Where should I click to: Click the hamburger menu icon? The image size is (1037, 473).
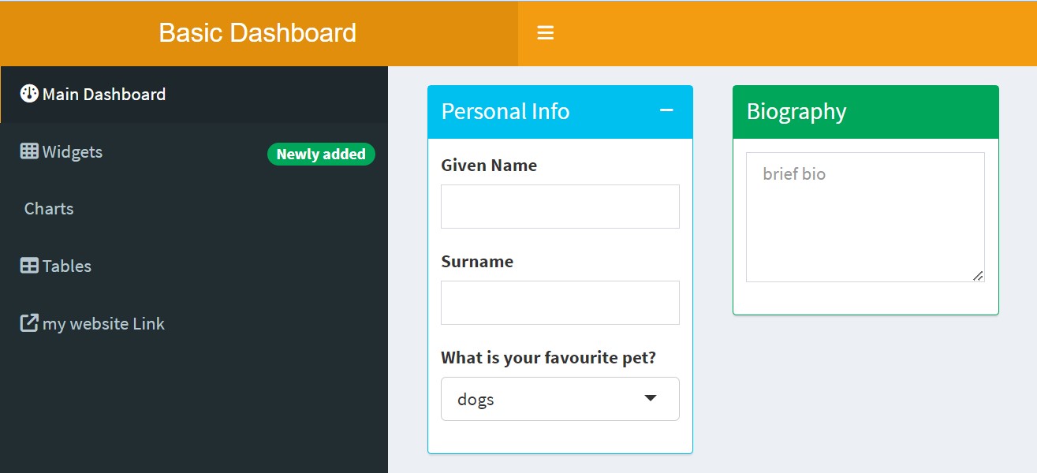[x=545, y=33]
